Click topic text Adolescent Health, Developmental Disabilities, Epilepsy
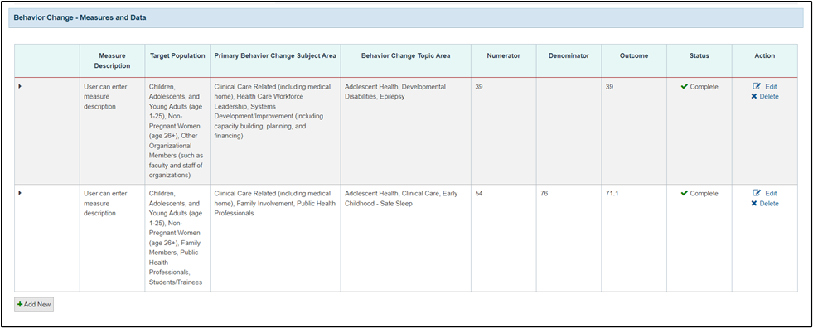This screenshot has height=328, width=813. click(395, 92)
